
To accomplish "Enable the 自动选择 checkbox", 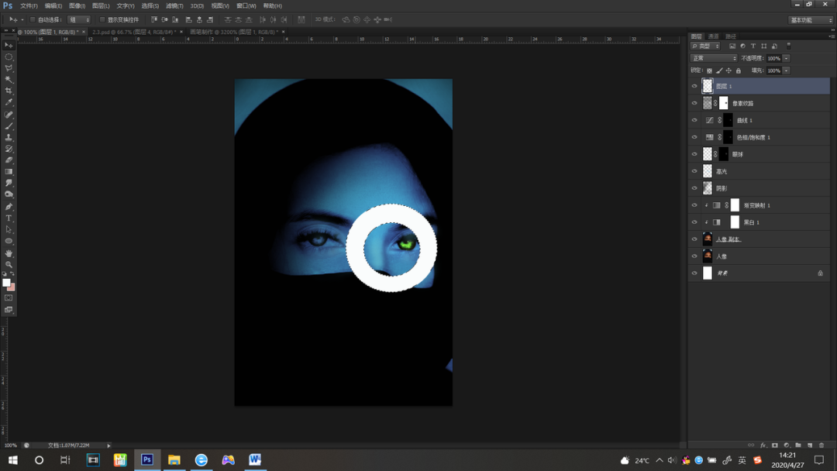I will point(33,19).
